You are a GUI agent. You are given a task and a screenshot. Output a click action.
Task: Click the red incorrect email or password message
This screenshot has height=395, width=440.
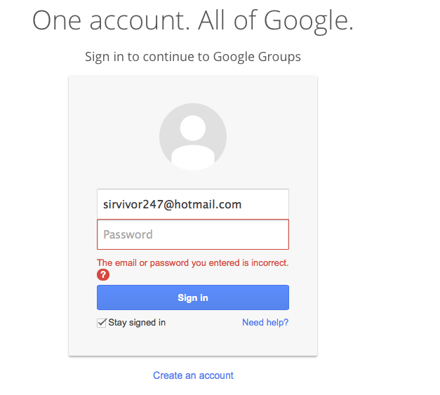click(x=193, y=263)
